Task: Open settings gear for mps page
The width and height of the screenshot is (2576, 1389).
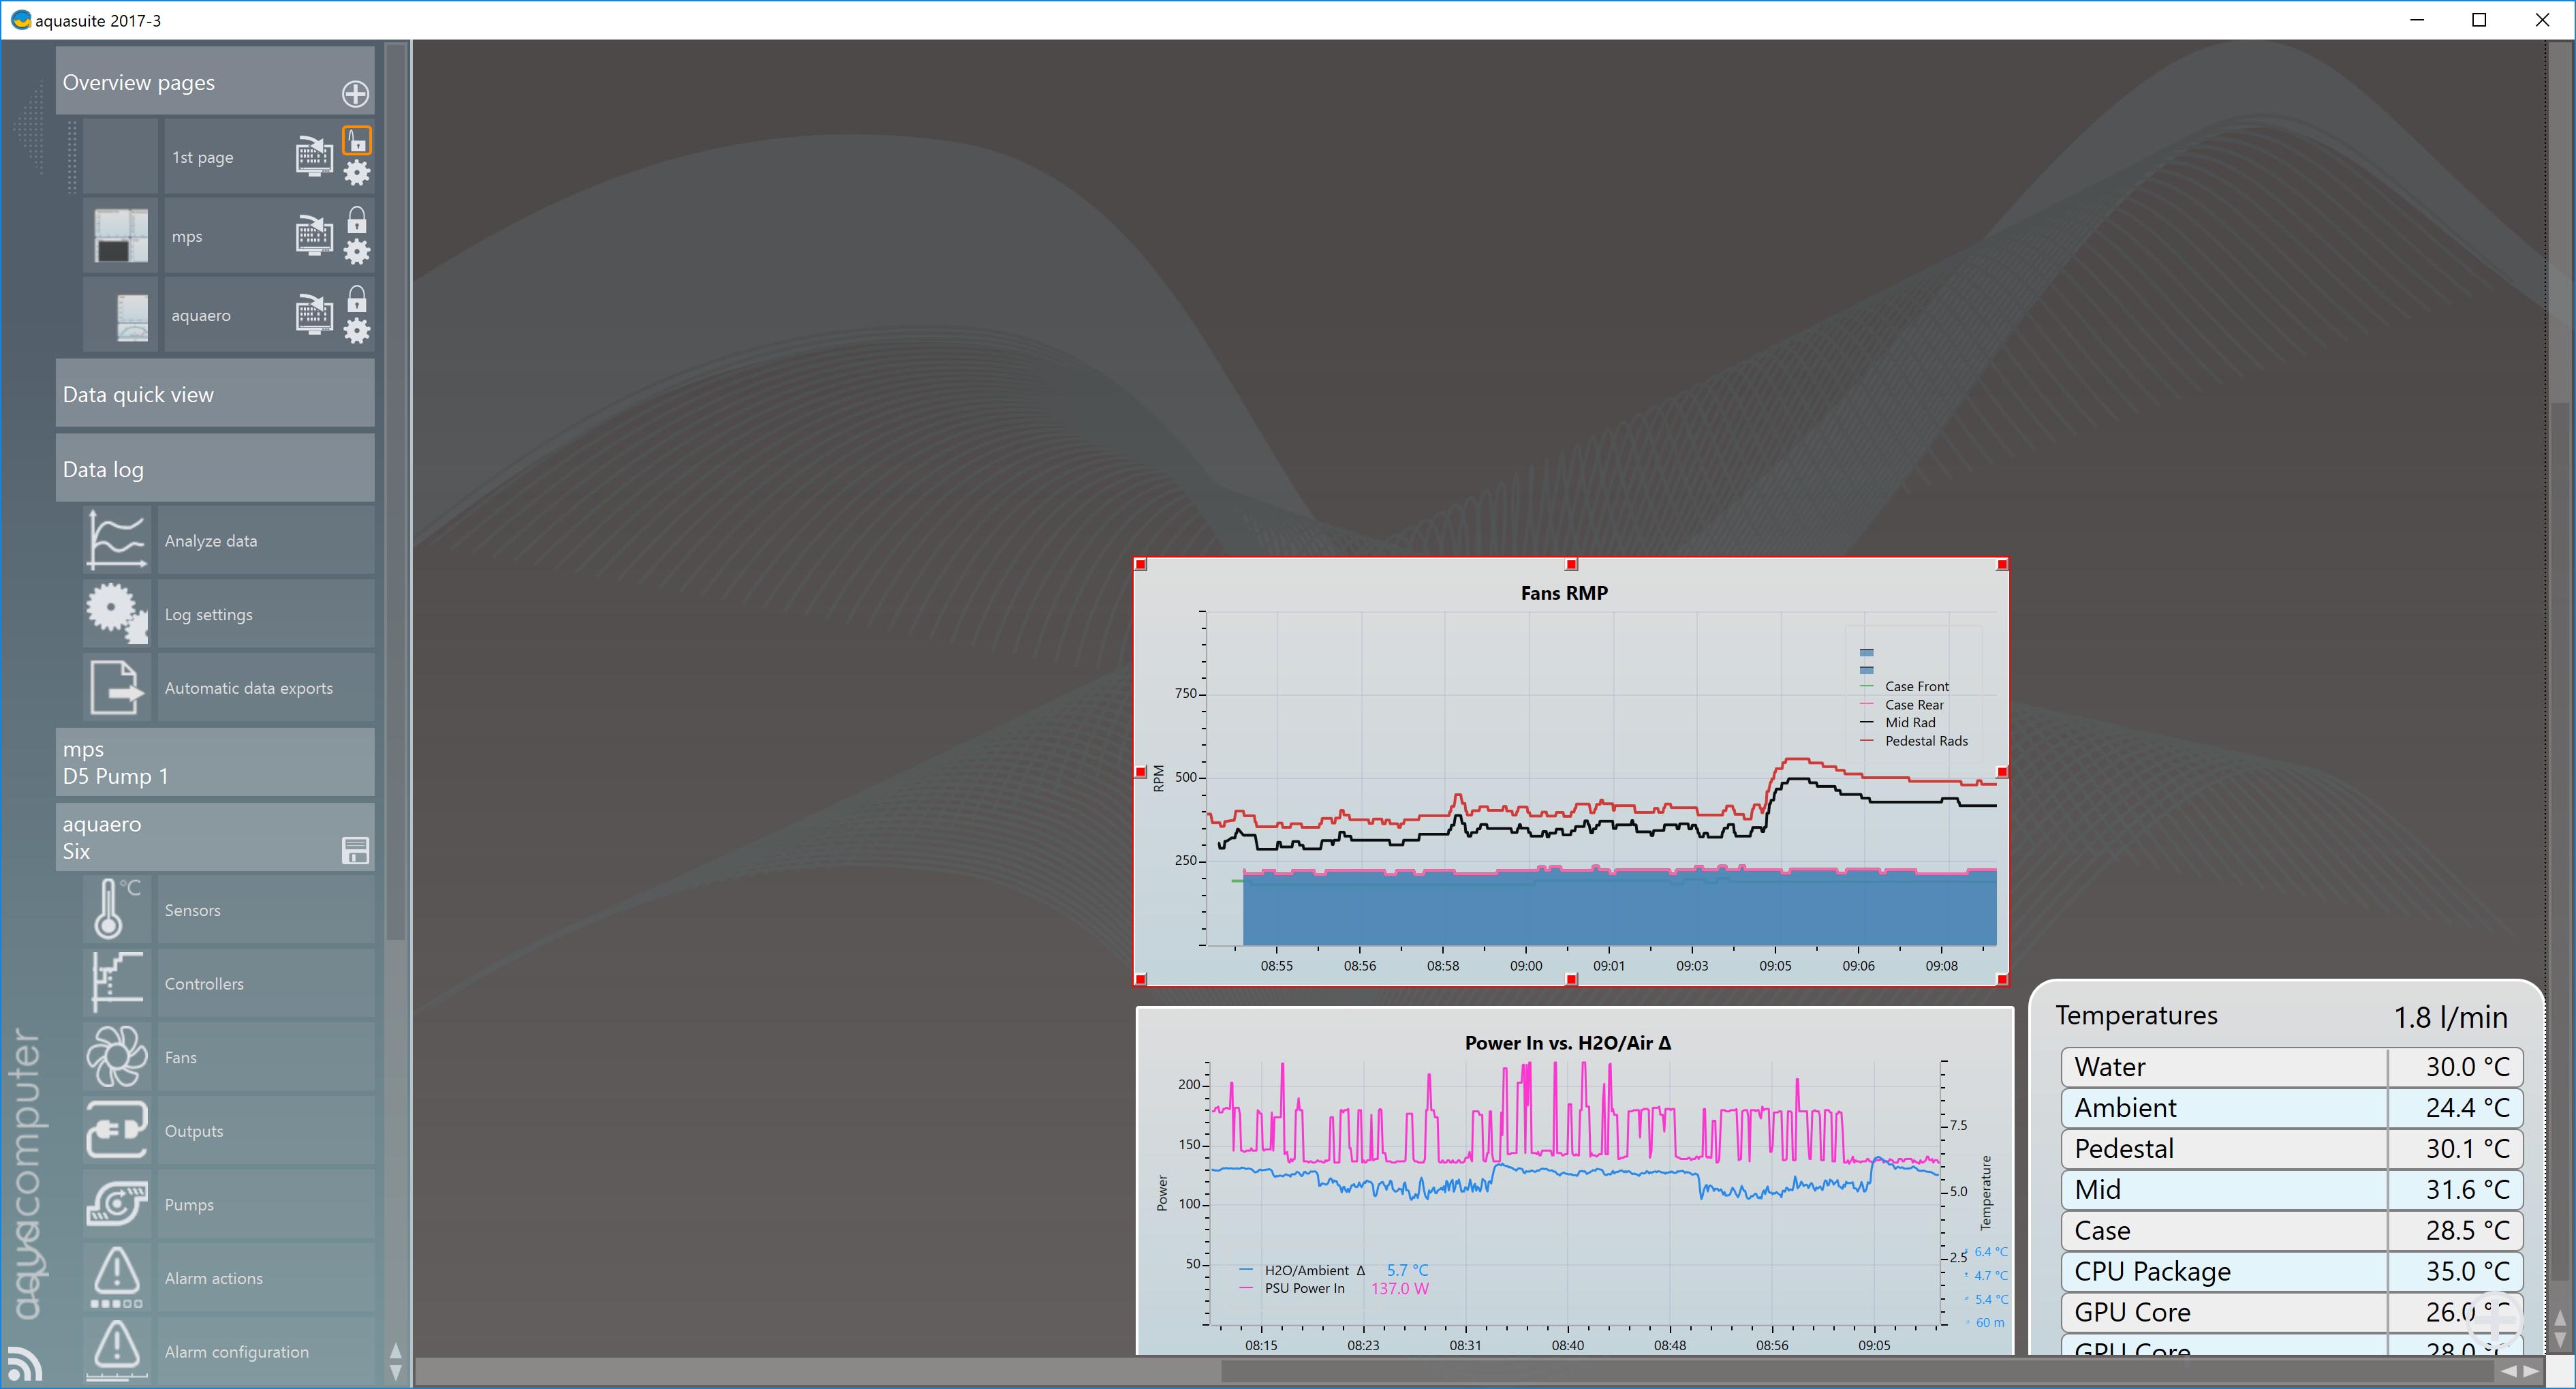Action: coord(357,251)
